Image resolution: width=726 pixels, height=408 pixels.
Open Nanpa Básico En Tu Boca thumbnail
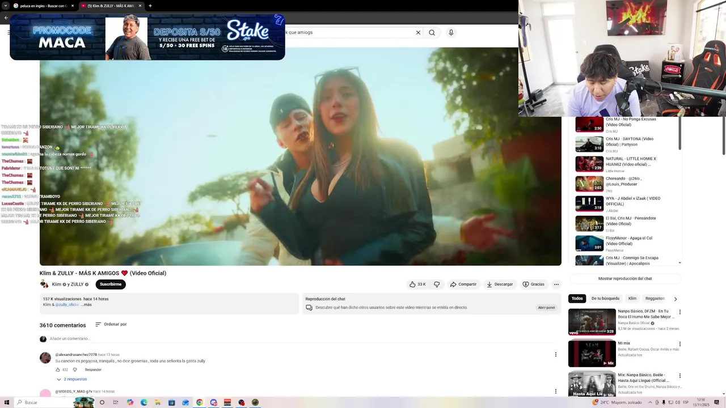pyautogui.click(x=592, y=322)
